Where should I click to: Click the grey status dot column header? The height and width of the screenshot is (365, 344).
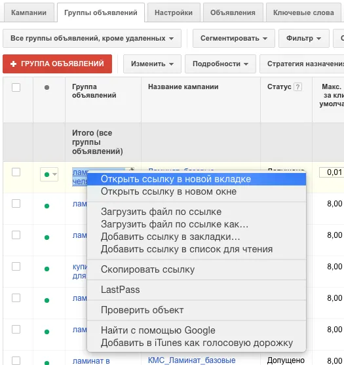[47, 88]
